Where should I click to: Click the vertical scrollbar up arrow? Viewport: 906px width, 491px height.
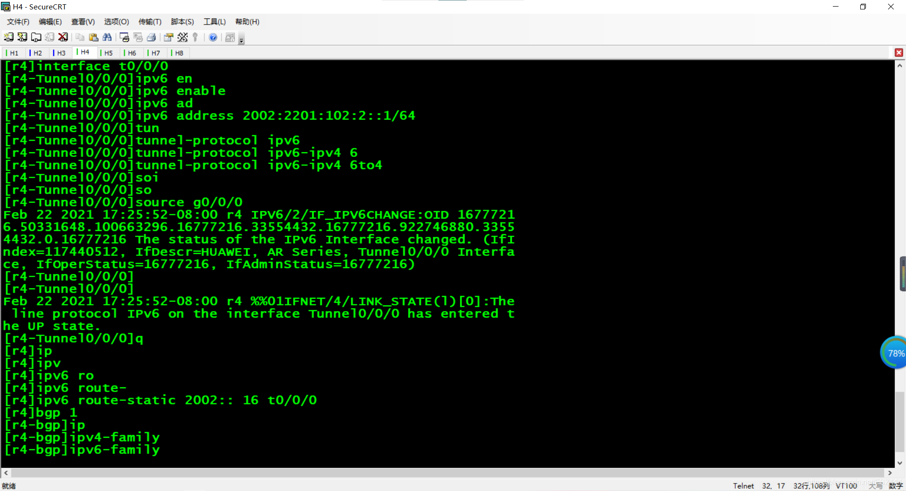[x=900, y=66]
